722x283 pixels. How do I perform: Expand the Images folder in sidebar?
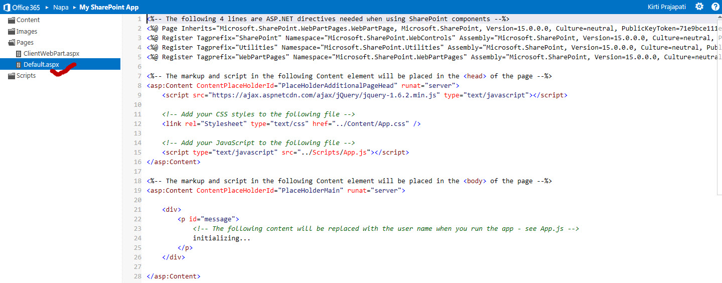coord(27,32)
